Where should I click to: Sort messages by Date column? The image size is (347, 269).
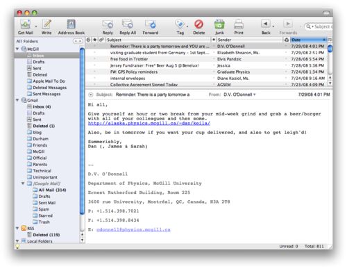[x=308, y=40]
